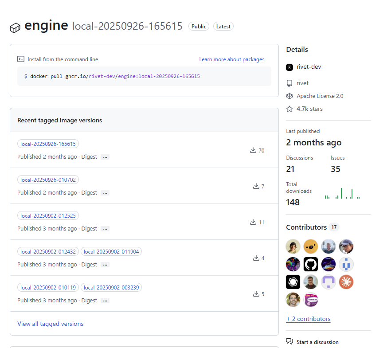Open tag local-20250902-003239
The height and width of the screenshot is (348, 391).
111,287
